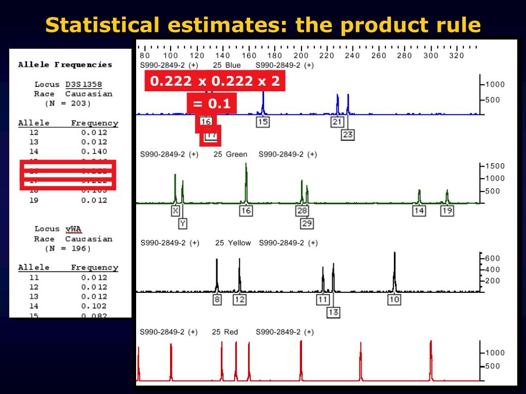Click the X allele label in the green panel

[x=176, y=211]
